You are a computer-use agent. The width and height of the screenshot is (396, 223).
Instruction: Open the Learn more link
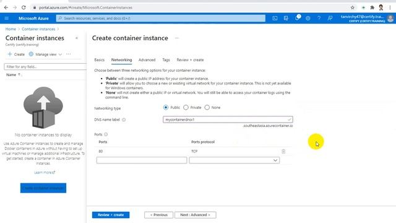pos(45,172)
